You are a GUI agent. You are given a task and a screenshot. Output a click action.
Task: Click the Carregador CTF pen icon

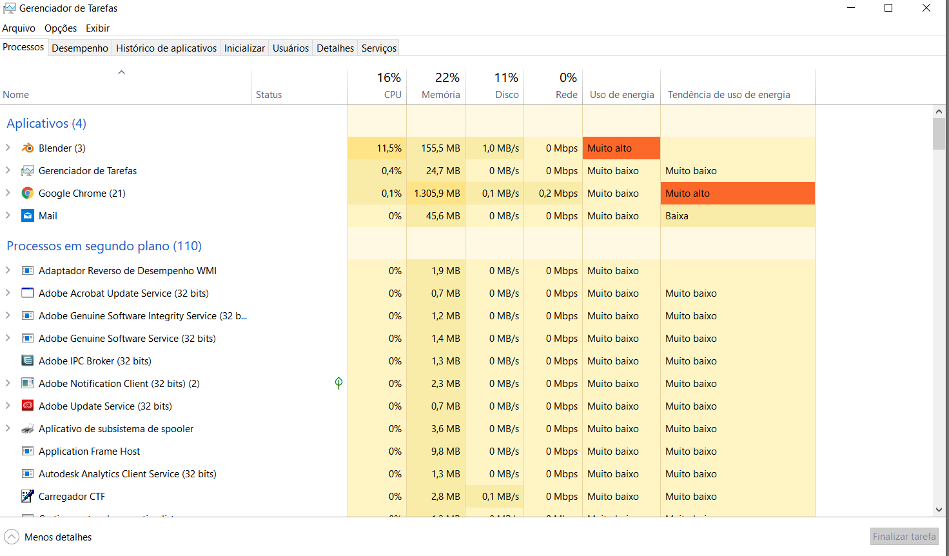tap(27, 496)
